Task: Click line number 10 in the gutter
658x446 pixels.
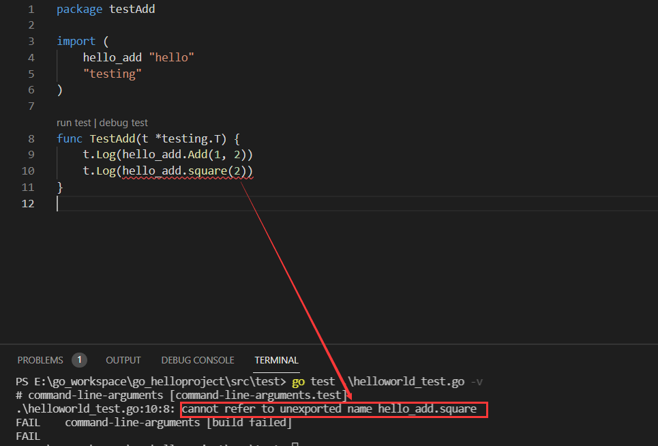Action: (x=28, y=170)
